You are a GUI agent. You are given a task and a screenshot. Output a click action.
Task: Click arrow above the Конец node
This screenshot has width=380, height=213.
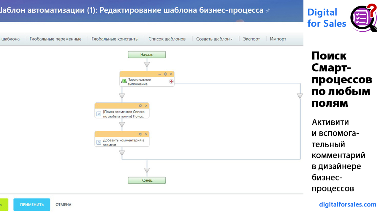coord(147,170)
